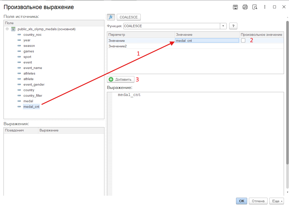289x207 pixels.
Task: Click the Псевдоним column header
Action: [x=21, y=130]
